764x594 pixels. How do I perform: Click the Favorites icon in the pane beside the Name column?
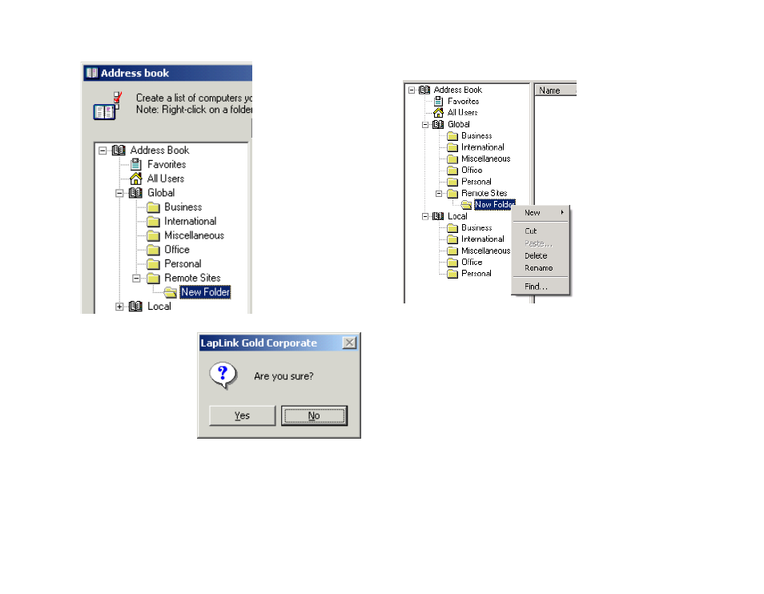pyautogui.click(x=439, y=102)
